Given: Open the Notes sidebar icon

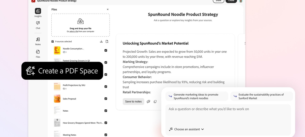Looking at the screenshot, I should click(38, 40).
